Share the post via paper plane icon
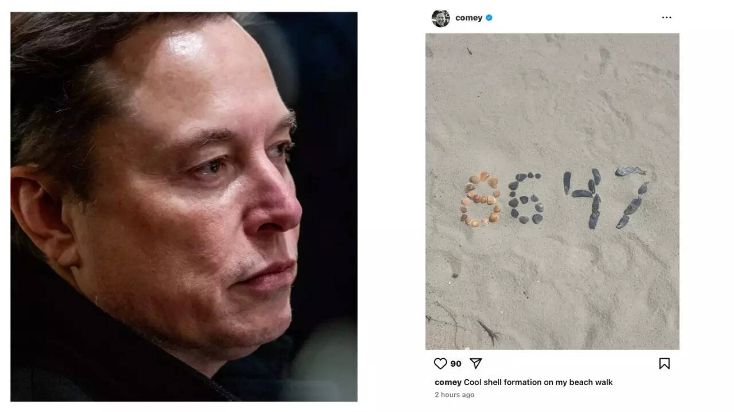734x412 pixels. coord(475,363)
